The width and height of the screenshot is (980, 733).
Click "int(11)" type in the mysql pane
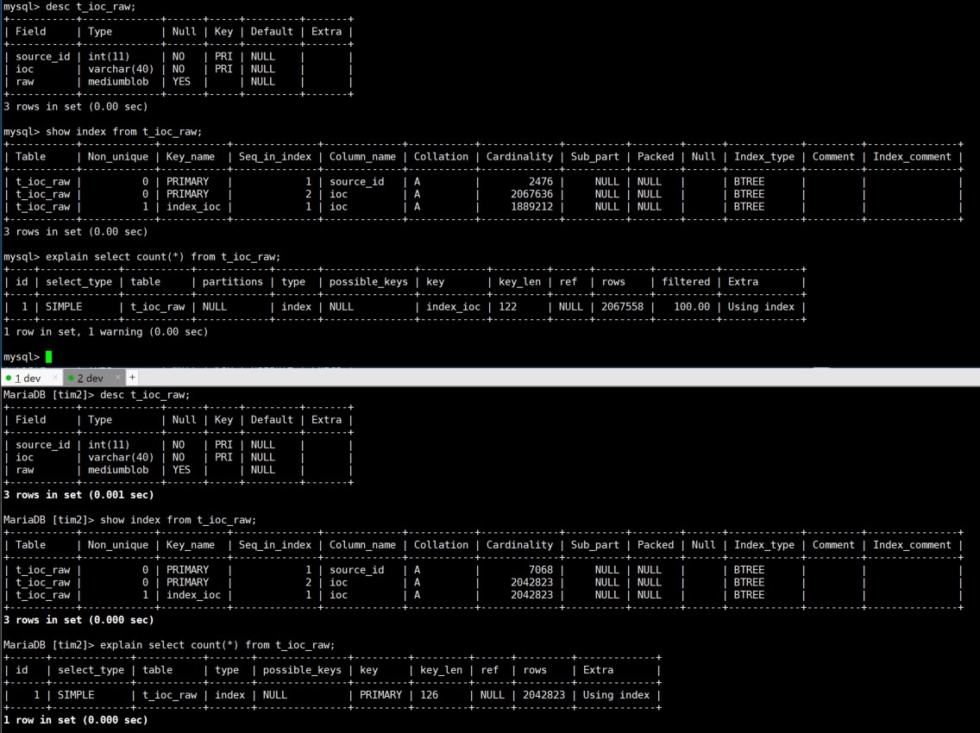tap(109, 57)
